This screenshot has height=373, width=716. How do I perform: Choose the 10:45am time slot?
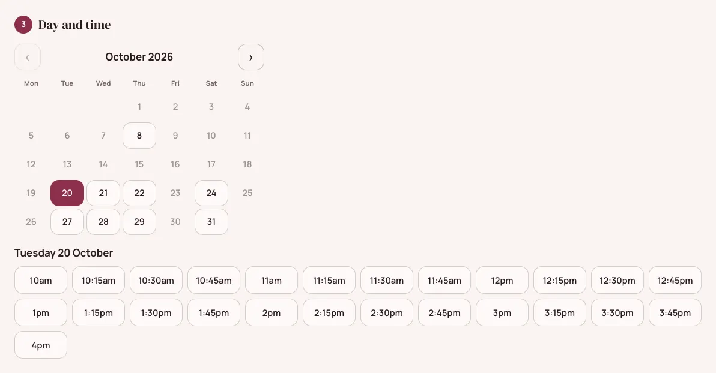214,281
